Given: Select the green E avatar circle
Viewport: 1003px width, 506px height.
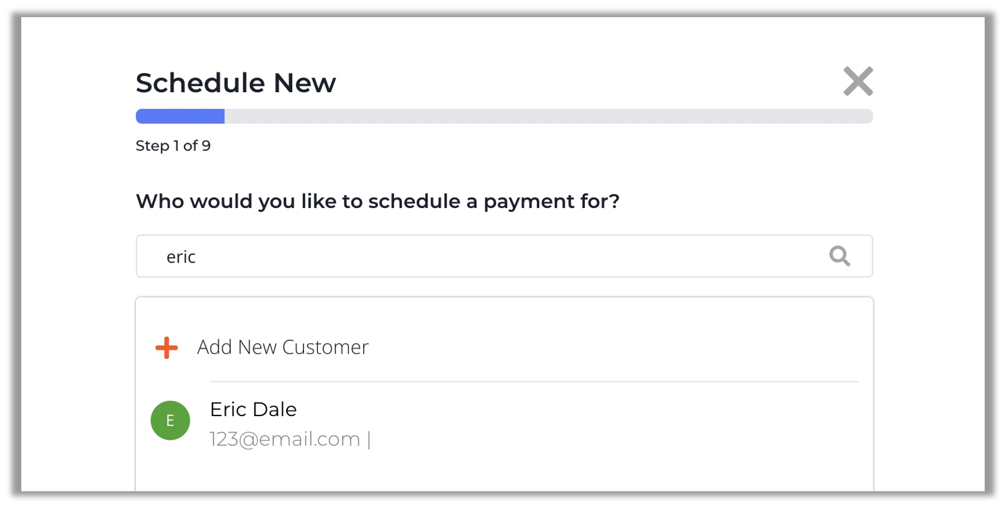Looking at the screenshot, I should tap(170, 420).
